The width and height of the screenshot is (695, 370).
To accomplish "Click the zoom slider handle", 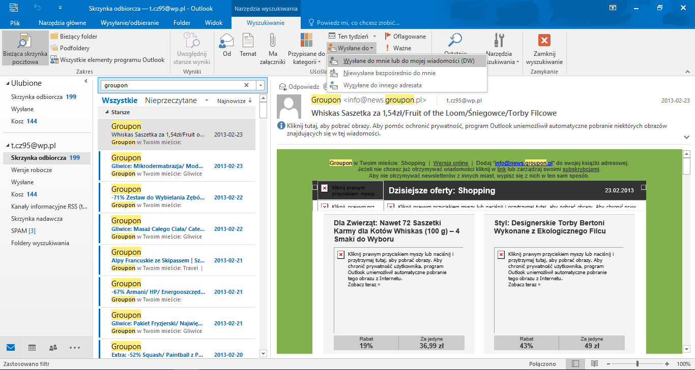I will (x=638, y=364).
